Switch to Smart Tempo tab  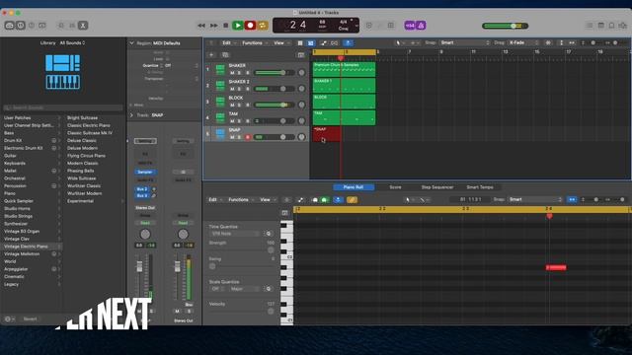[480, 187]
